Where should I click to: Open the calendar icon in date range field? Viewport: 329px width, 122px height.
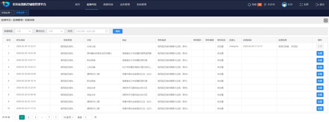pyautogui.click(x=106, y=31)
